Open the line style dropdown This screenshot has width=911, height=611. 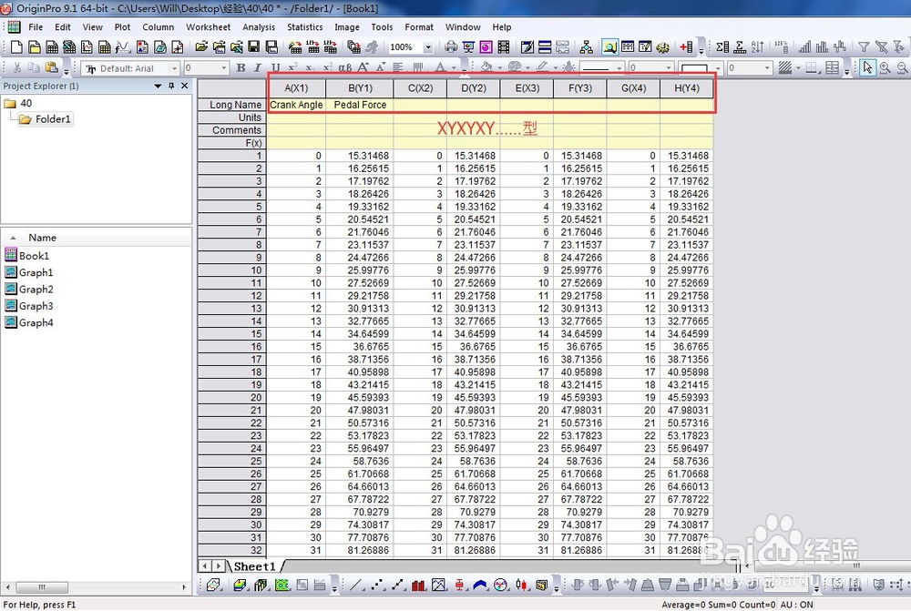coord(619,68)
